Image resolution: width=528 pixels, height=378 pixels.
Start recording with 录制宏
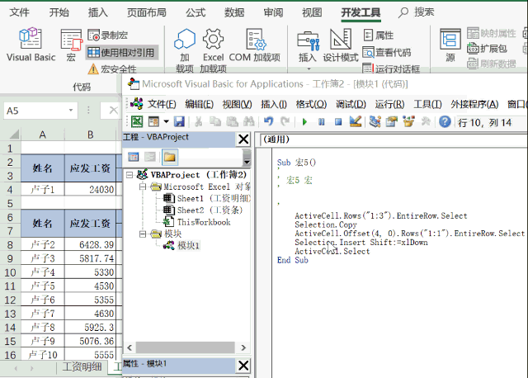click(x=108, y=35)
